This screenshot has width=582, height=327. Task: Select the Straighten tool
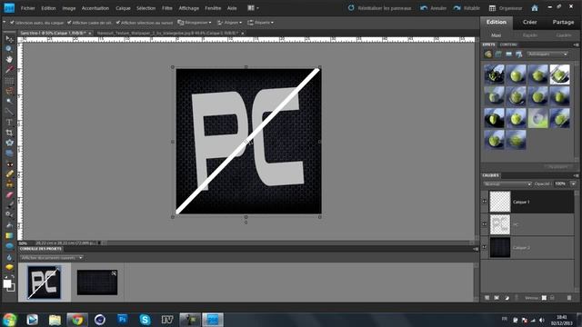click(x=9, y=154)
